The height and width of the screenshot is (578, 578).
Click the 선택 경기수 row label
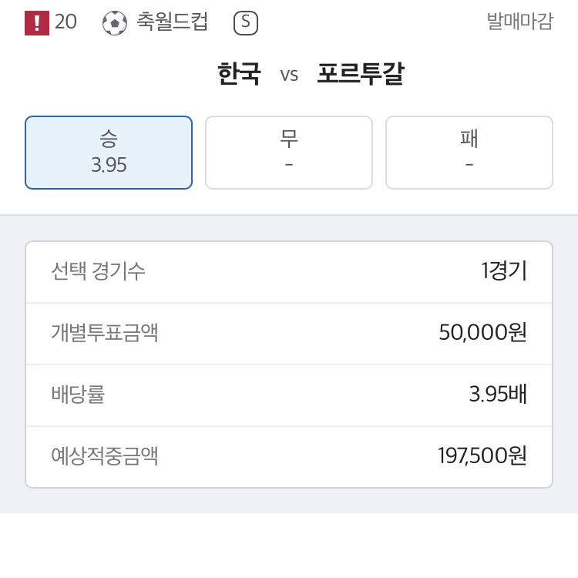pyautogui.click(x=98, y=271)
